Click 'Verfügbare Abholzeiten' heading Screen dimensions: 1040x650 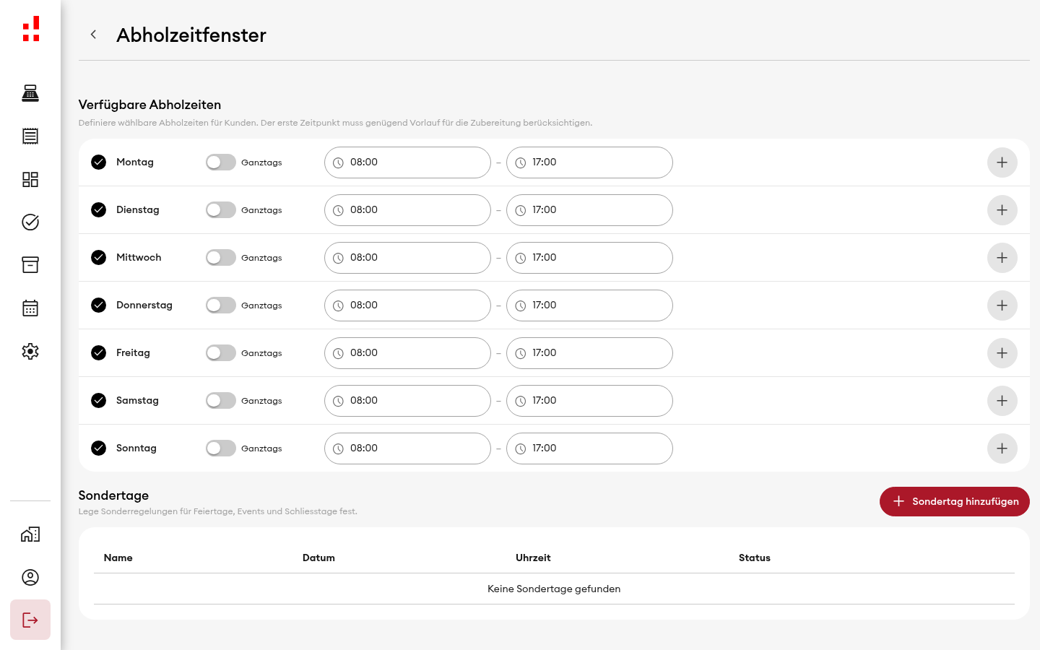[x=149, y=105]
